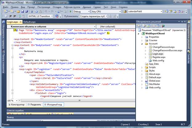This screenshot has height=128, width=192.
Task: Open the Проект menu
Action: (31, 7)
